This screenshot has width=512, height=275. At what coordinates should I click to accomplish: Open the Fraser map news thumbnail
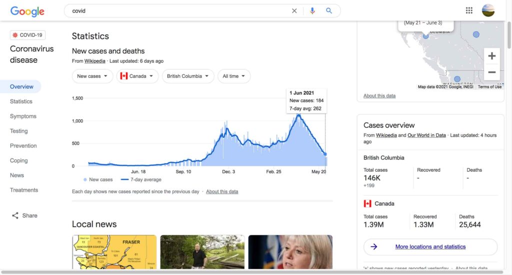coord(114,252)
